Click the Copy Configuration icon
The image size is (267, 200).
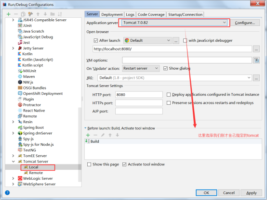pyautogui.click(x=23, y=14)
